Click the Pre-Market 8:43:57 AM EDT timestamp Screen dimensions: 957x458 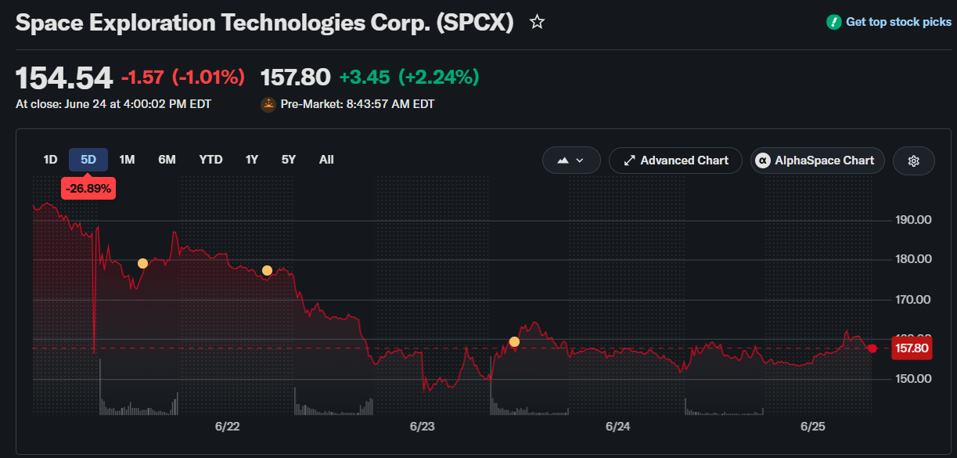(x=358, y=103)
